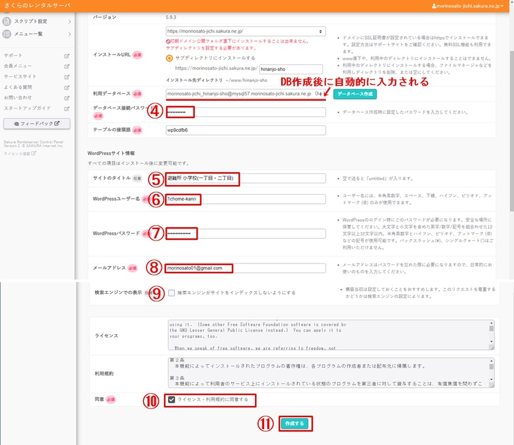
Task: Click the 作成する button
Action: pyautogui.click(x=295, y=424)
